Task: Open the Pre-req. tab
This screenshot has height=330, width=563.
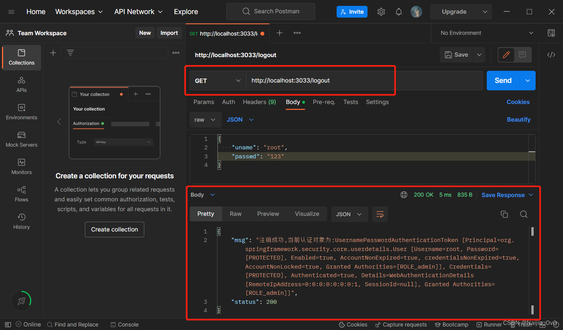Action: 324,102
